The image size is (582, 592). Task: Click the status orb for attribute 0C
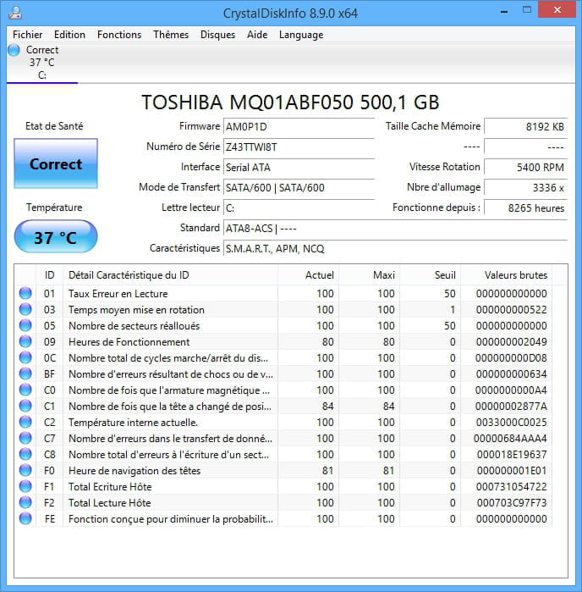pyautogui.click(x=25, y=357)
